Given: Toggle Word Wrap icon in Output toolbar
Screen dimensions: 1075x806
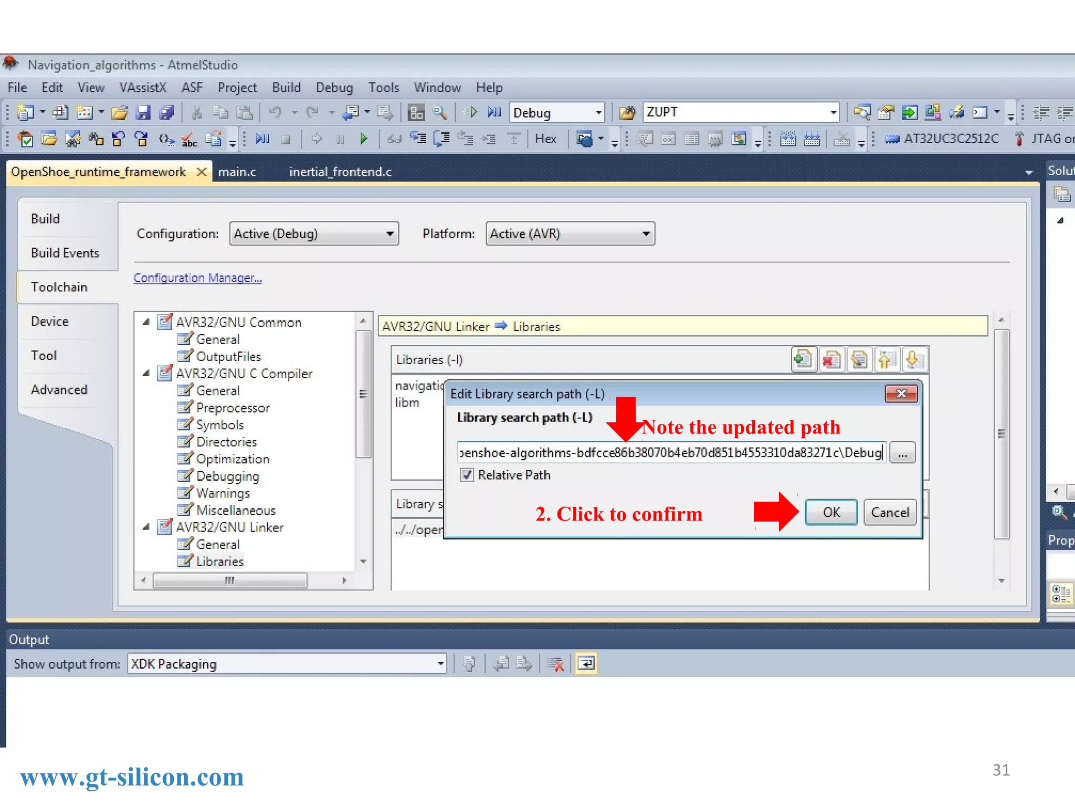Looking at the screenshot, I should pyautogui.click(x=586, y=664).
